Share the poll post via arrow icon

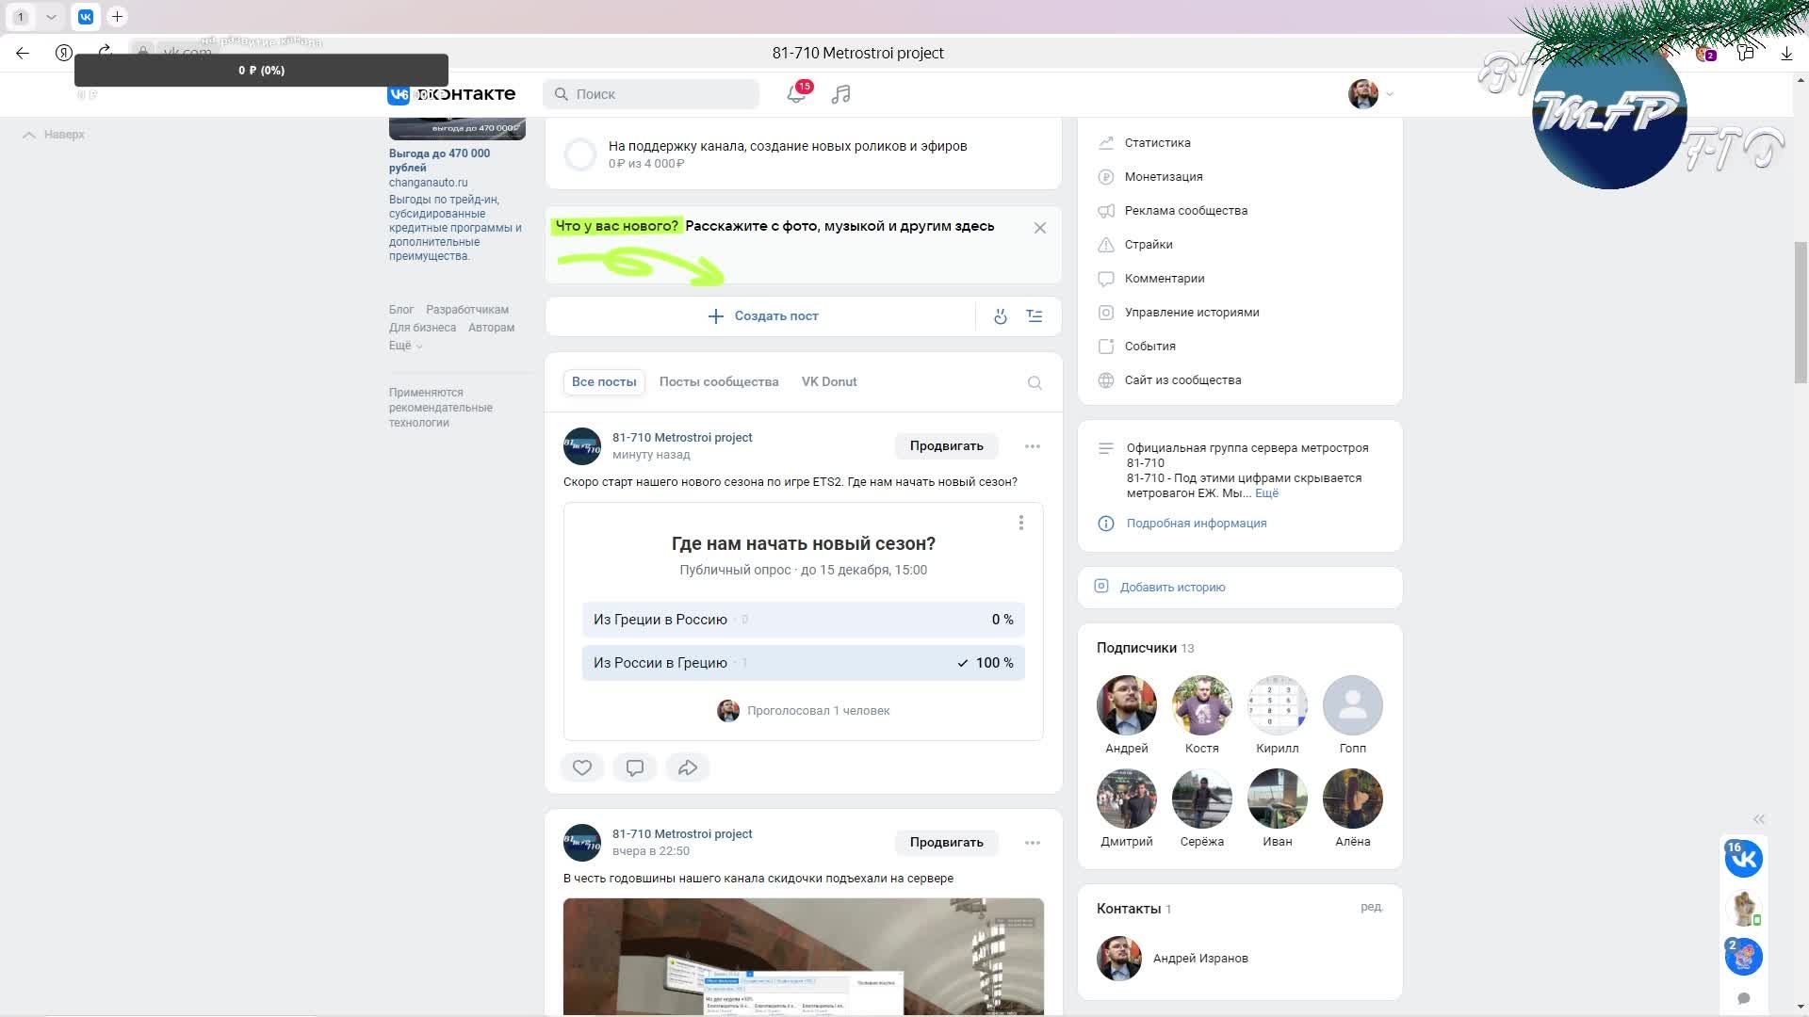coord(688,767)
